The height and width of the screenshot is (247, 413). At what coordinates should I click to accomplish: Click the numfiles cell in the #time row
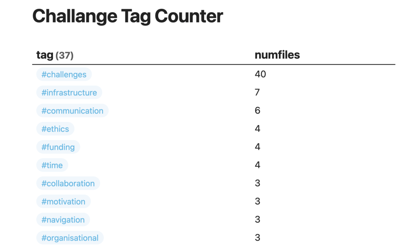tap(258, 165)
